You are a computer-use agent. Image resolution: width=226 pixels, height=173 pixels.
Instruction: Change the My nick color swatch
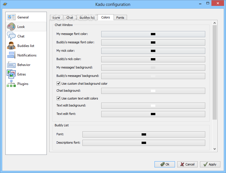pyautogui.click(x=153, y=51)
